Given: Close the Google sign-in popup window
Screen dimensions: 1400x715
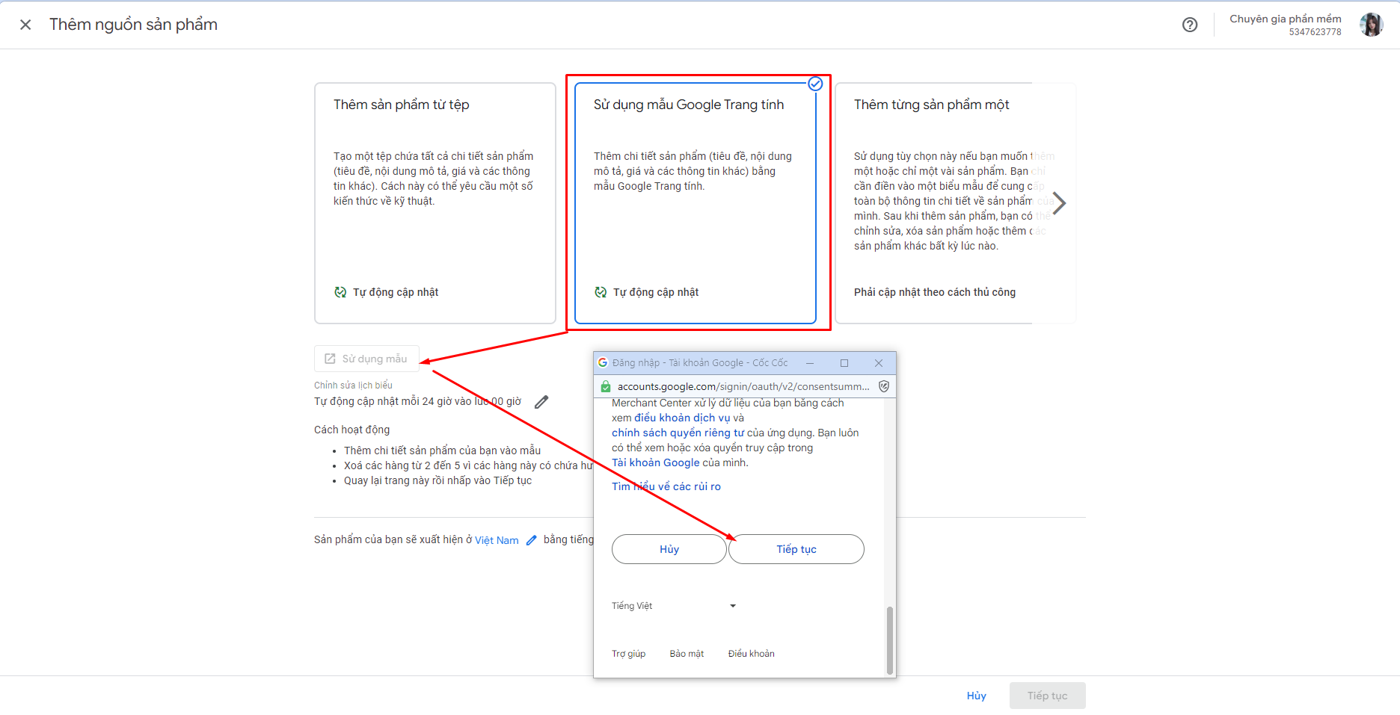Looking at the screenshot, I should [879, 363].
